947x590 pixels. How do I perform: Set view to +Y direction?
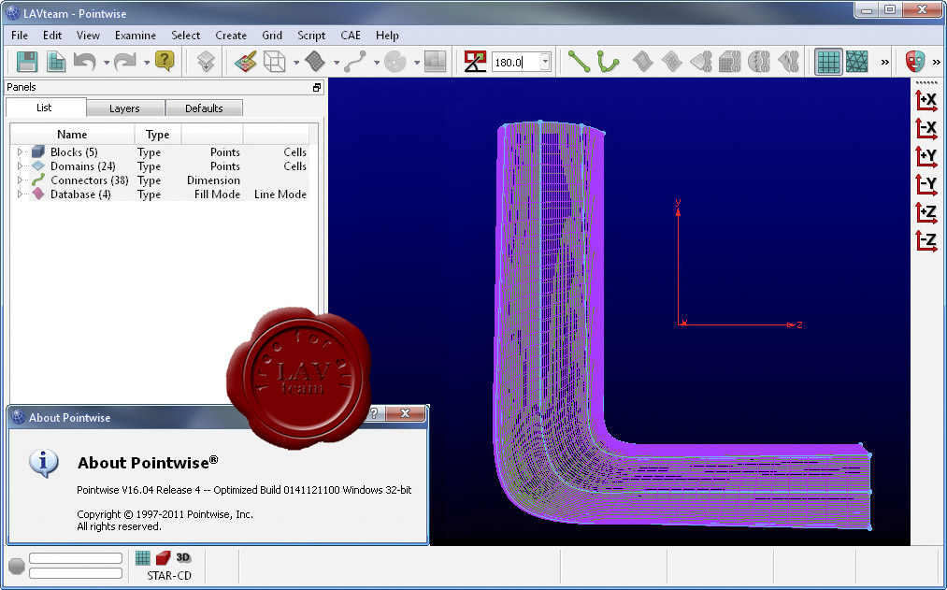[926, 156]
